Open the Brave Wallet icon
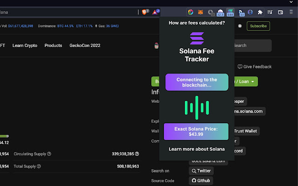Screen dimensions: 298x186 [280, 12]
